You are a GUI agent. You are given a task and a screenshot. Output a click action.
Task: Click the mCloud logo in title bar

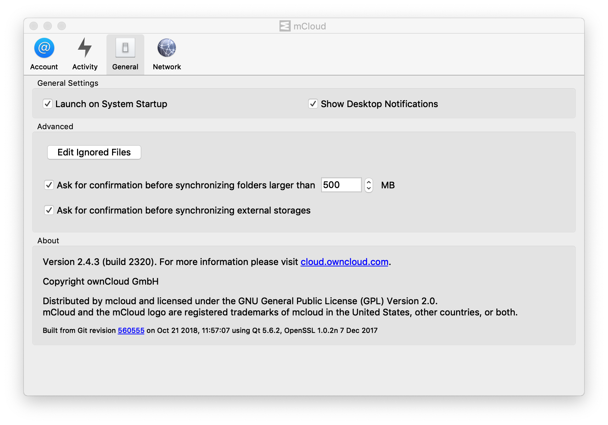285,26
